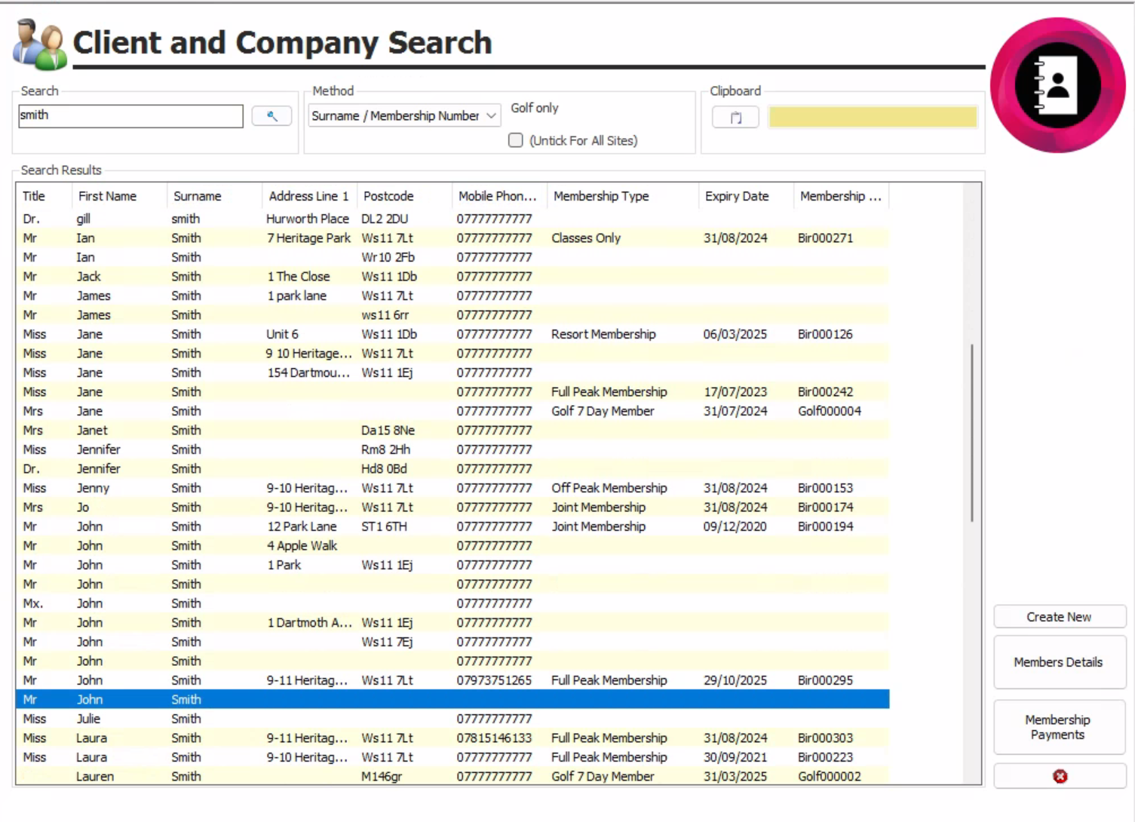Click Jane Smith at 9 10 Heritage...

click(452, 354)
